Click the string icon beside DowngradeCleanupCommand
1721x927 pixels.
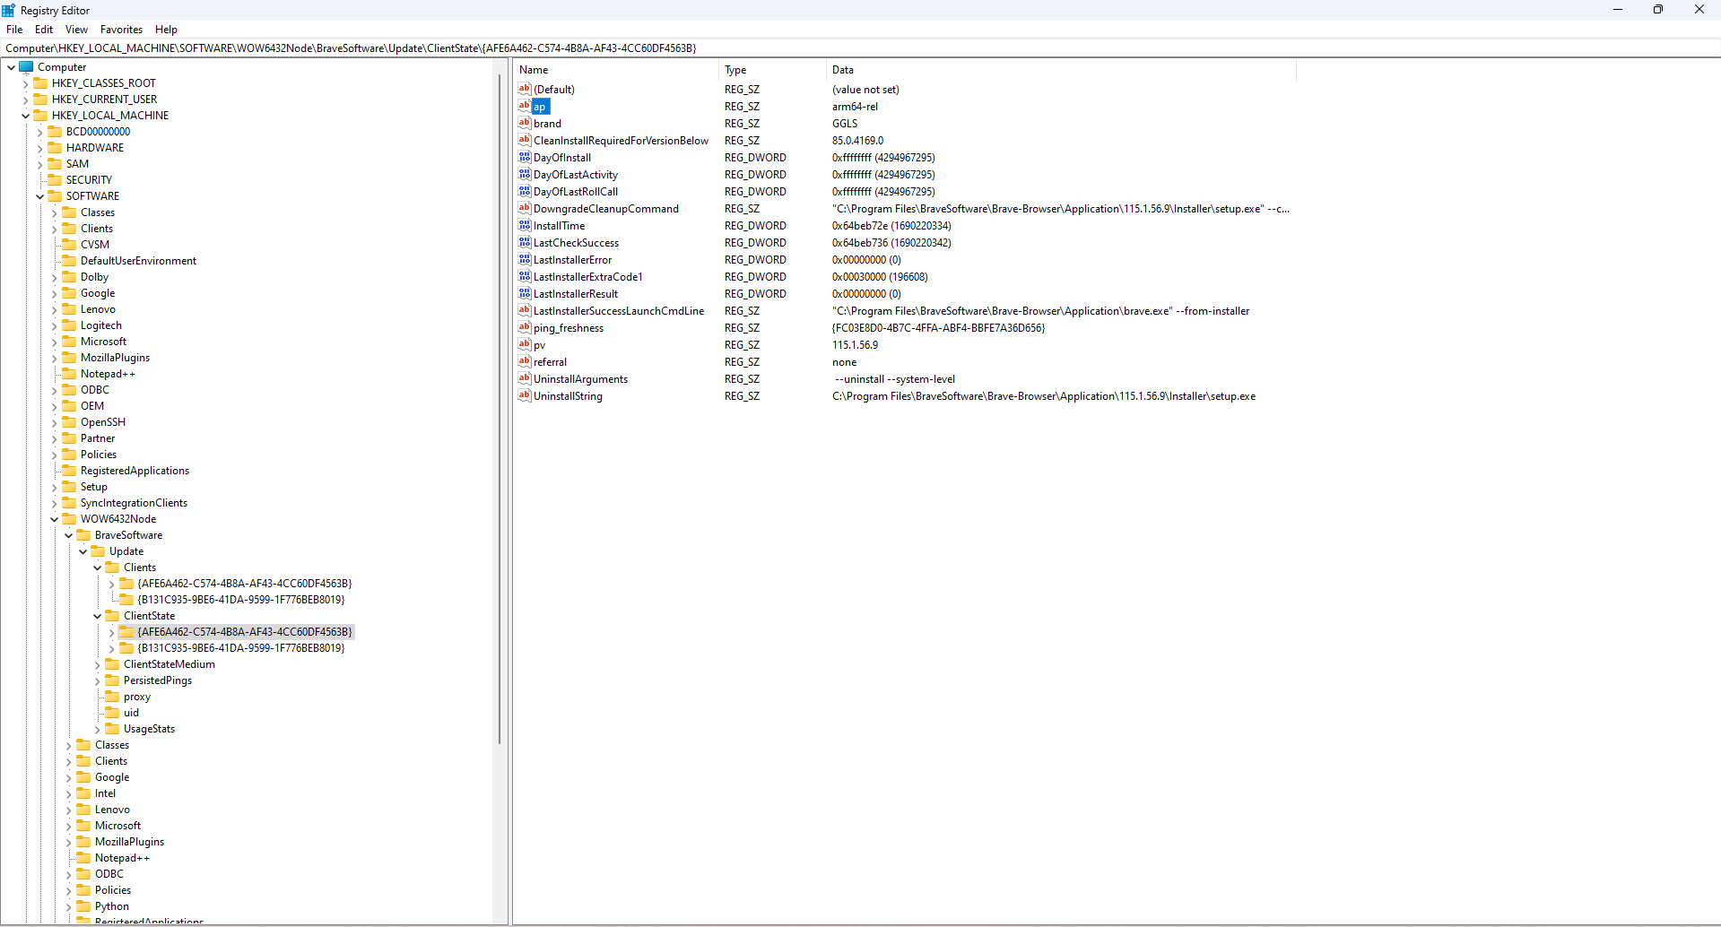coord(525,208)
